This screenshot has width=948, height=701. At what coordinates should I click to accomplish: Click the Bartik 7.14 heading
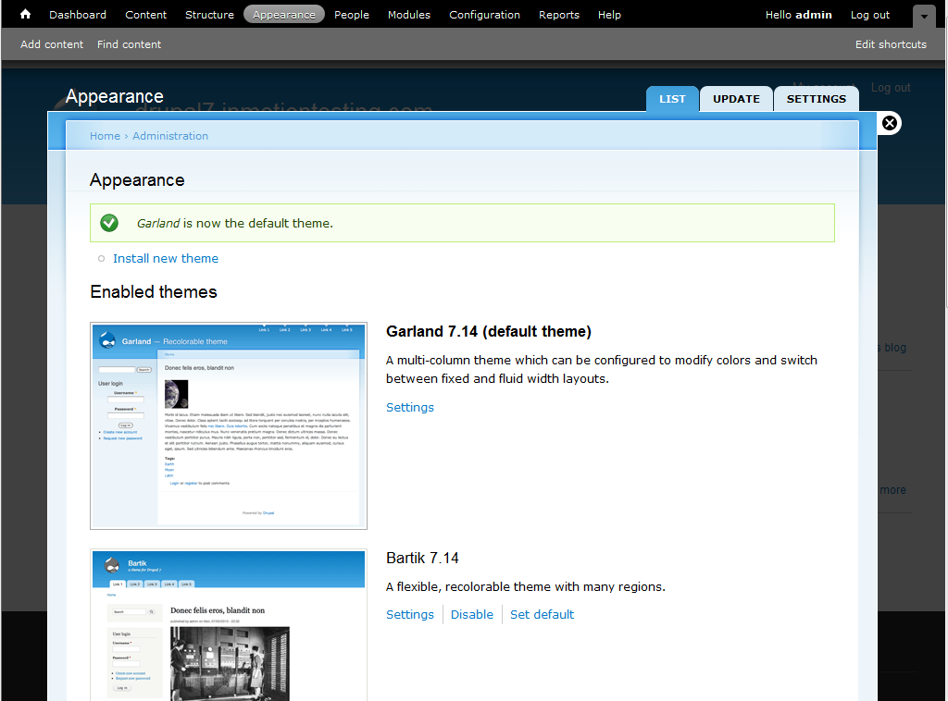point(422,558)
